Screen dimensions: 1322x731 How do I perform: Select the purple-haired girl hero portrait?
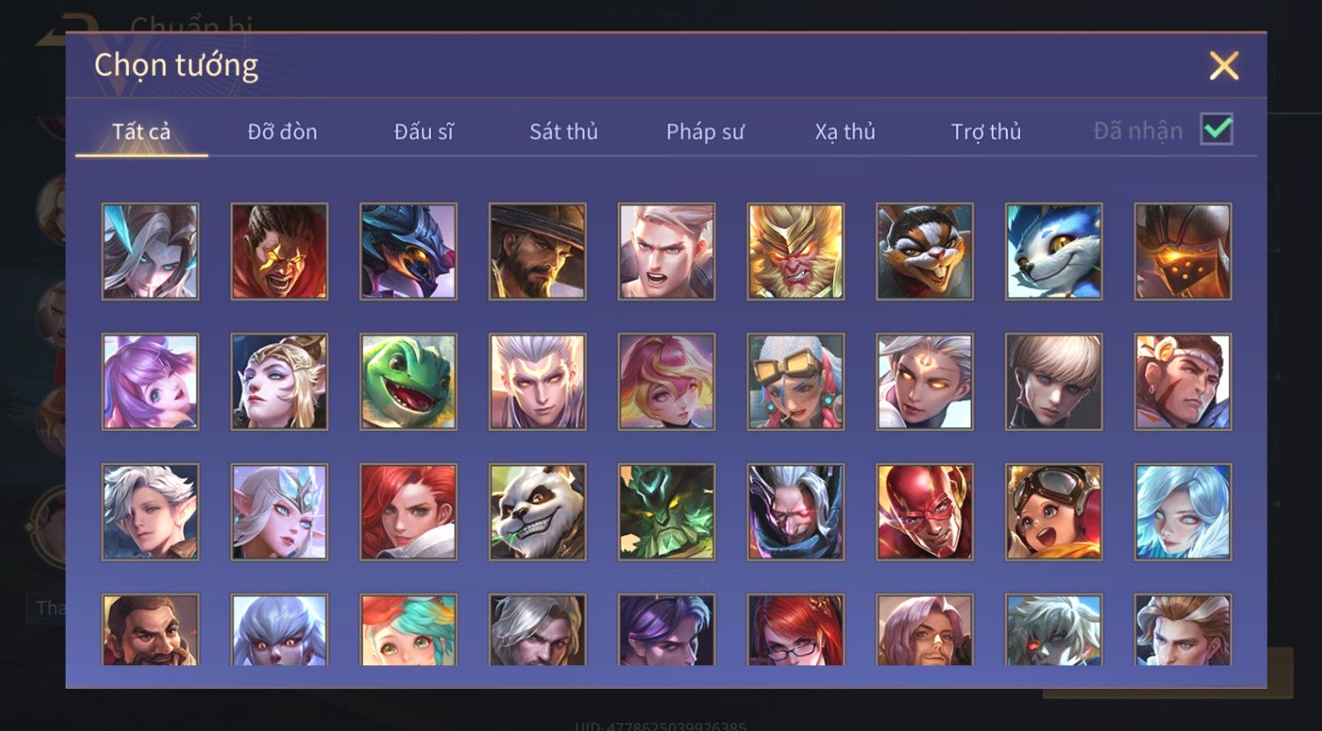click(x=150, y=382)
